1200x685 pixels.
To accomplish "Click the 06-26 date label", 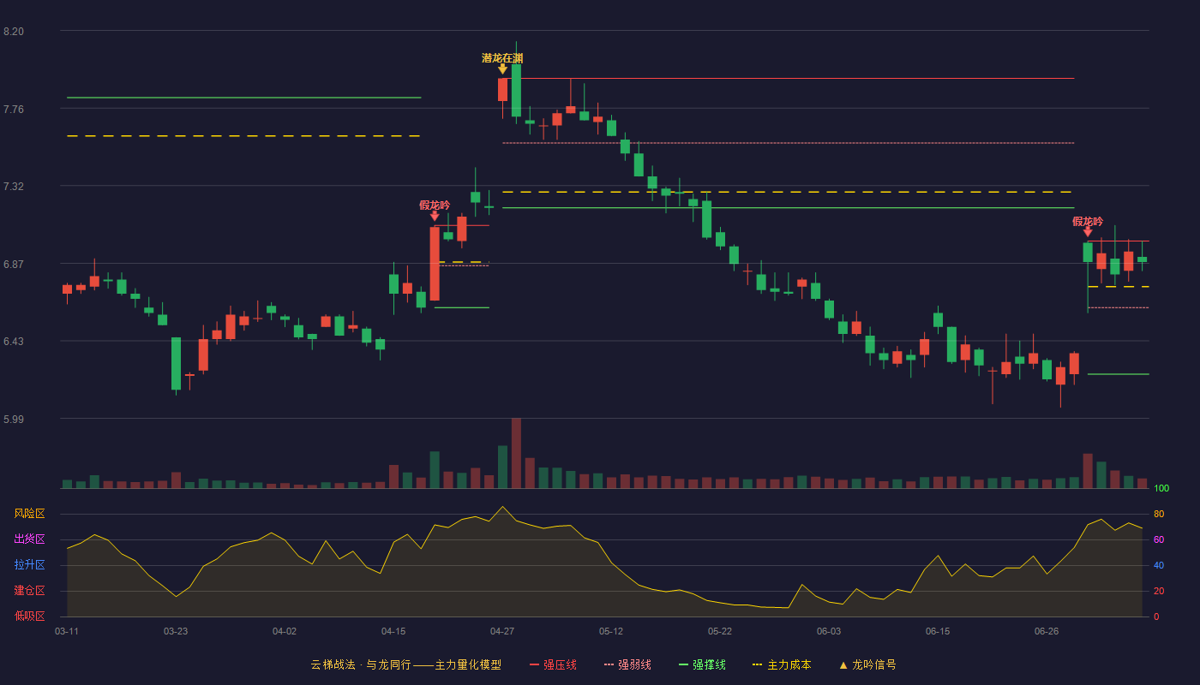I will pos(1047,631).
